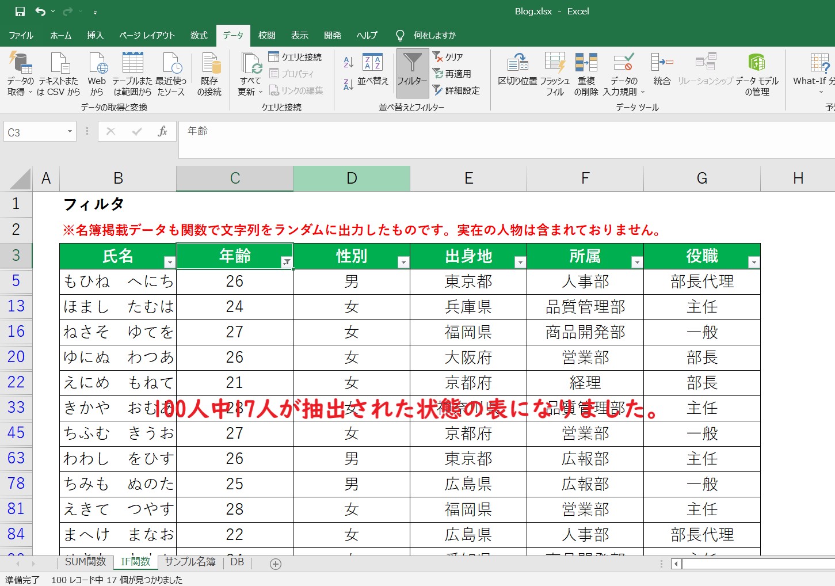Click 再適用 to reapply the filter
This screenshot has width=835, height=586.
[452, 74]
